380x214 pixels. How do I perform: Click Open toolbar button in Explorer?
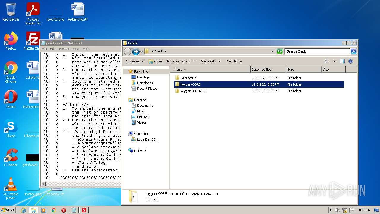point(155,61)
